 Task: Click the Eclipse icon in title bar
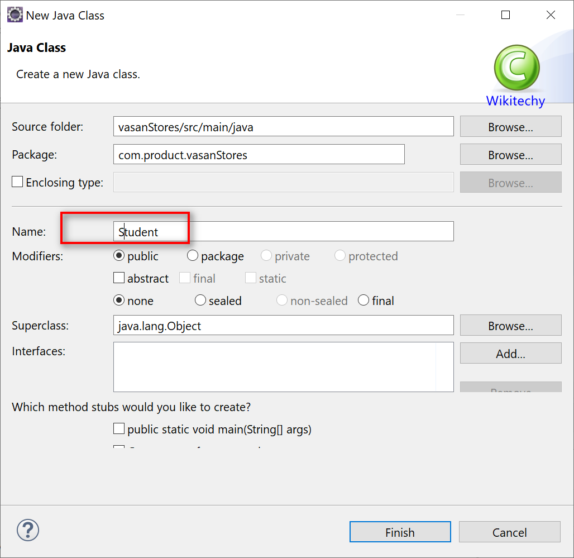point(15,15)
